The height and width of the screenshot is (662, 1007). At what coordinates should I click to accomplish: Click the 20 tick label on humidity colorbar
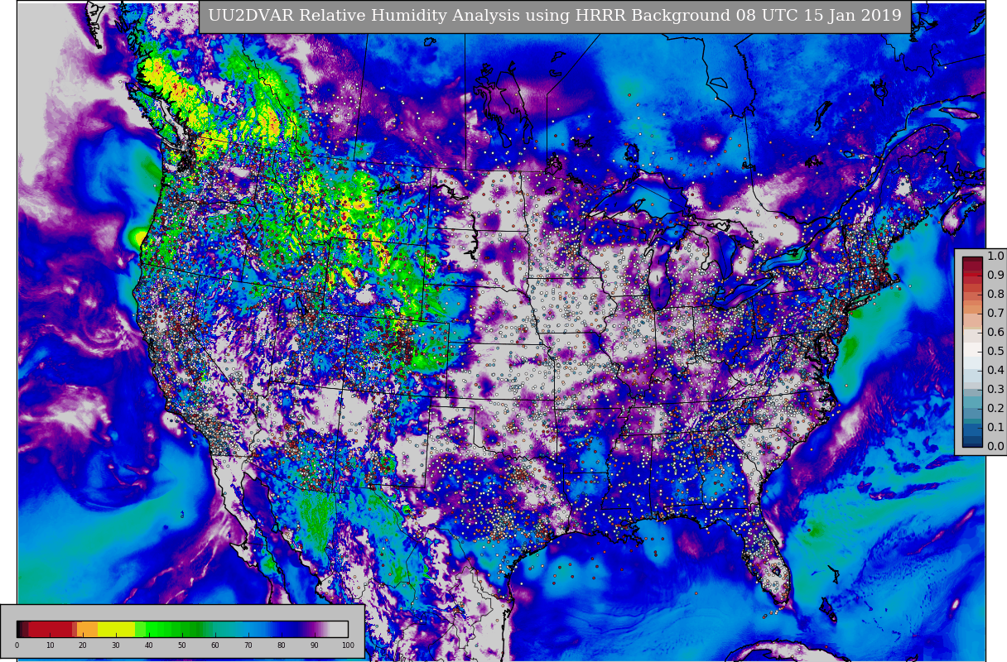click(83, 645)
